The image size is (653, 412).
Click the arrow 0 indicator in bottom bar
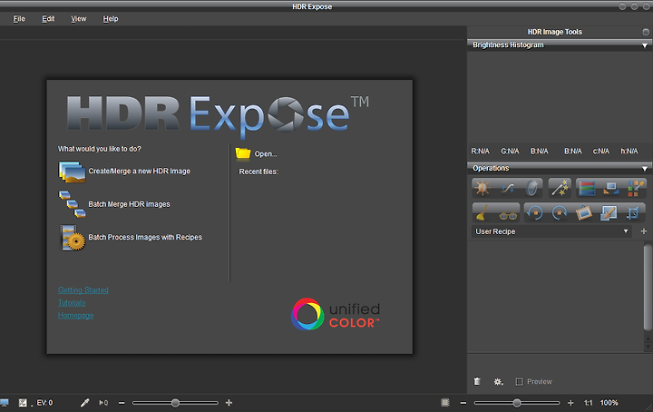pos(103,403)
